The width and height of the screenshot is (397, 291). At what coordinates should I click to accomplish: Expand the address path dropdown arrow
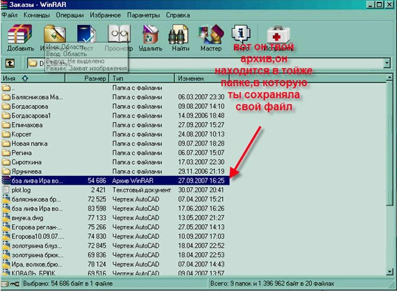(x=389, y=63)
